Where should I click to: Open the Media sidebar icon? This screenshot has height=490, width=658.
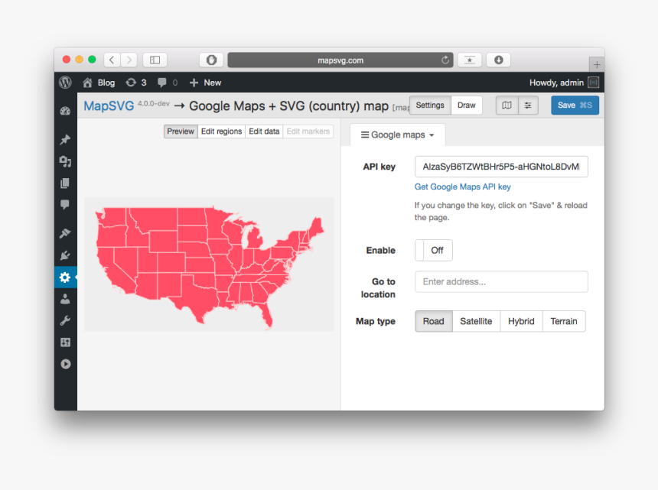point(65,161)
